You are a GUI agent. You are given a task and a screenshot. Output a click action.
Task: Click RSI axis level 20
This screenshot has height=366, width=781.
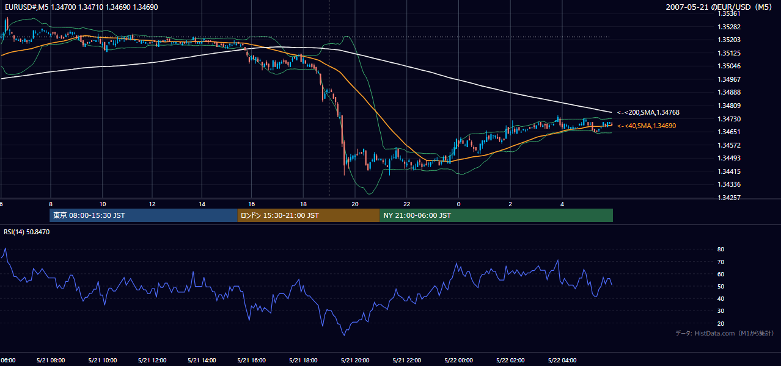721,323
